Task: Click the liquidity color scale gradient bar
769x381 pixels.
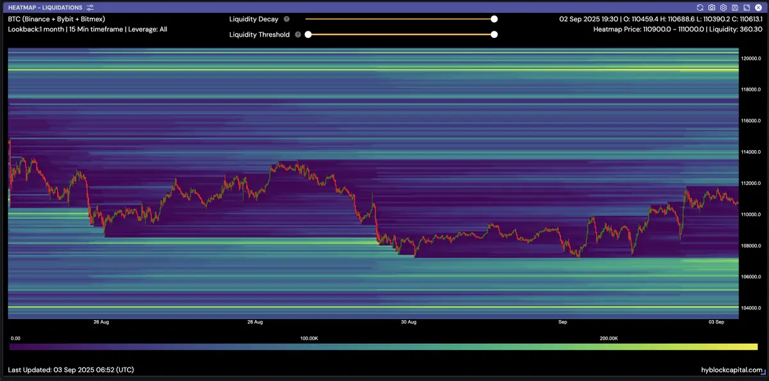Action: (383, 347)
